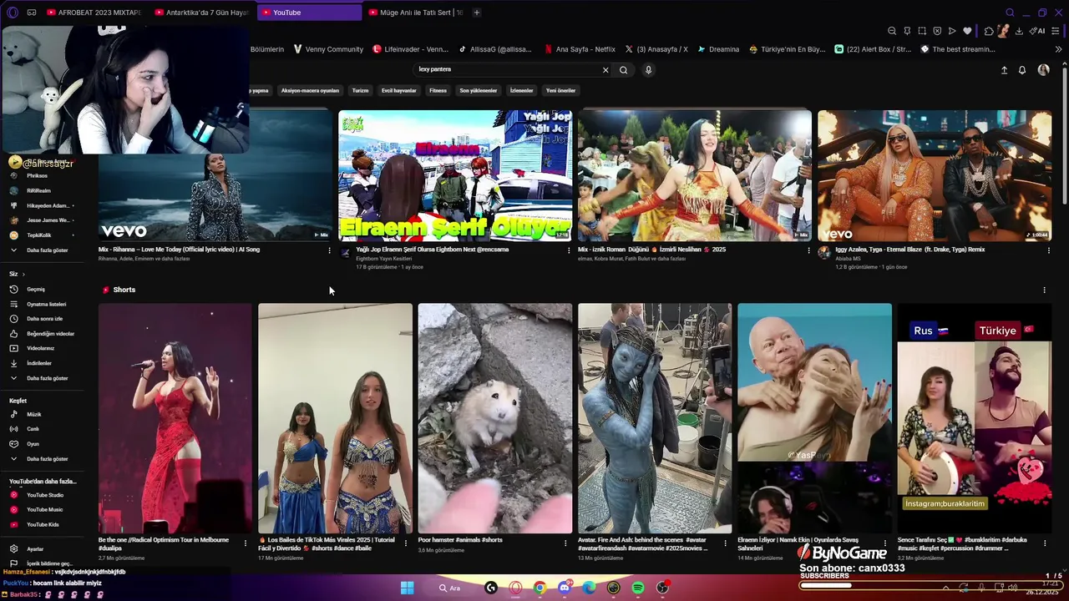Image resolution: width=1069 pixels, height=601 pixels.
Task: Open Oynatma listeleri in the sidebar
Action: [x=46, y=304]
